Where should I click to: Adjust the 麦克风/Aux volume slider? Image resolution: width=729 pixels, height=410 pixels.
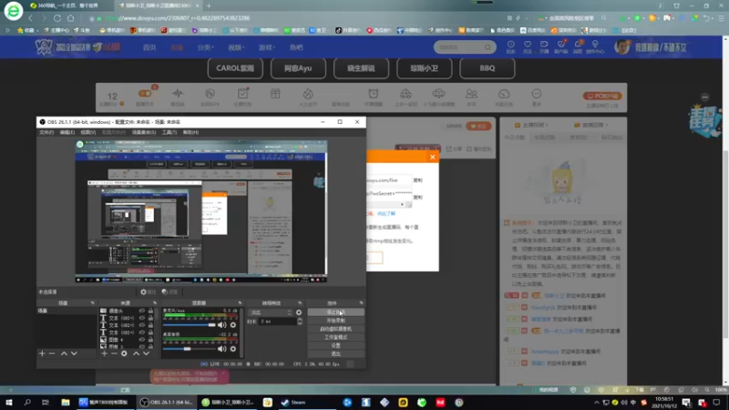point(190,325)
